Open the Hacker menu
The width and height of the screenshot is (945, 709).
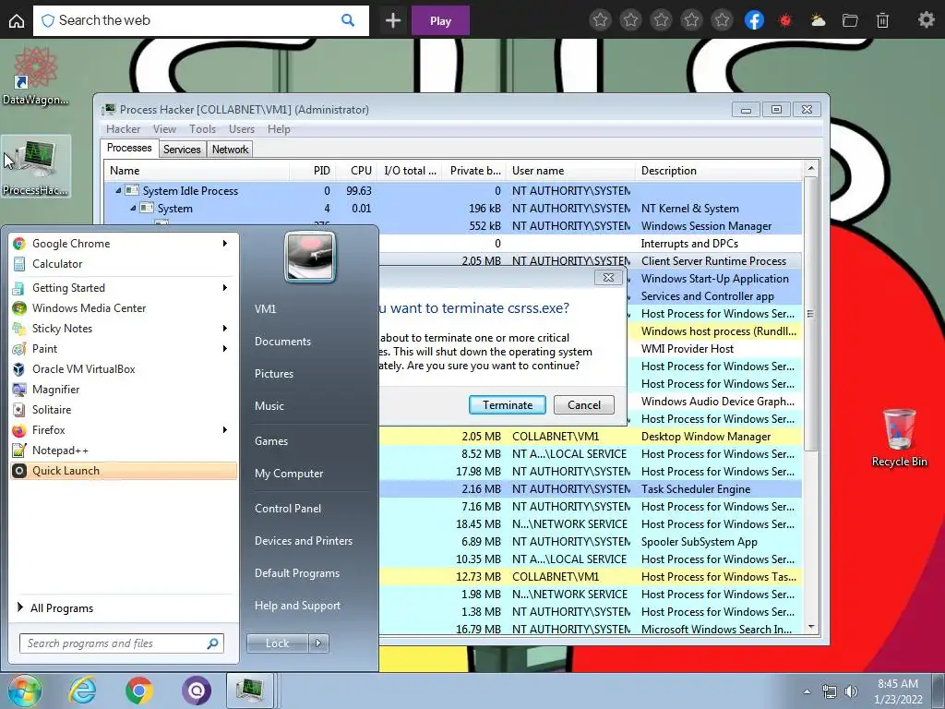tap(123, 129)
